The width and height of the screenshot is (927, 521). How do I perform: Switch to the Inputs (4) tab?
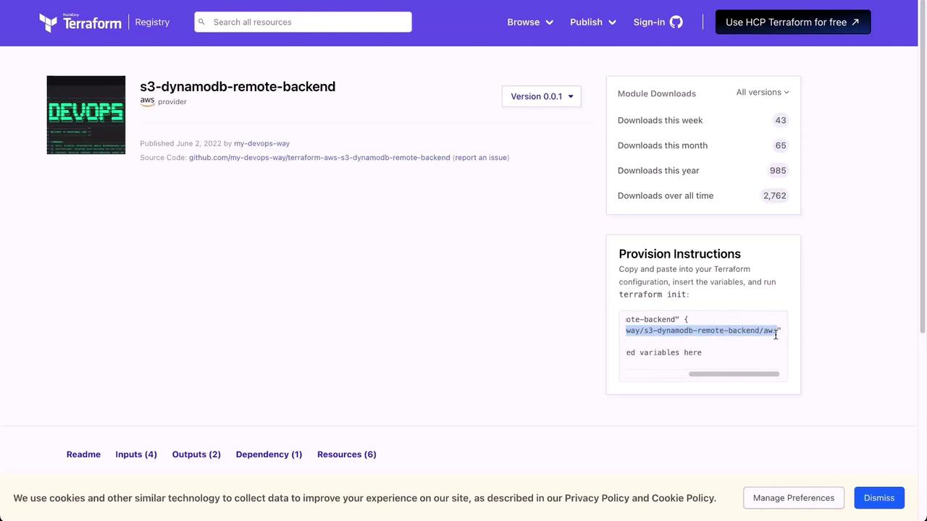click(136, 454)
